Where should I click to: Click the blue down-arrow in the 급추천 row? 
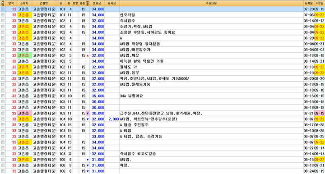tap(88, 114)
